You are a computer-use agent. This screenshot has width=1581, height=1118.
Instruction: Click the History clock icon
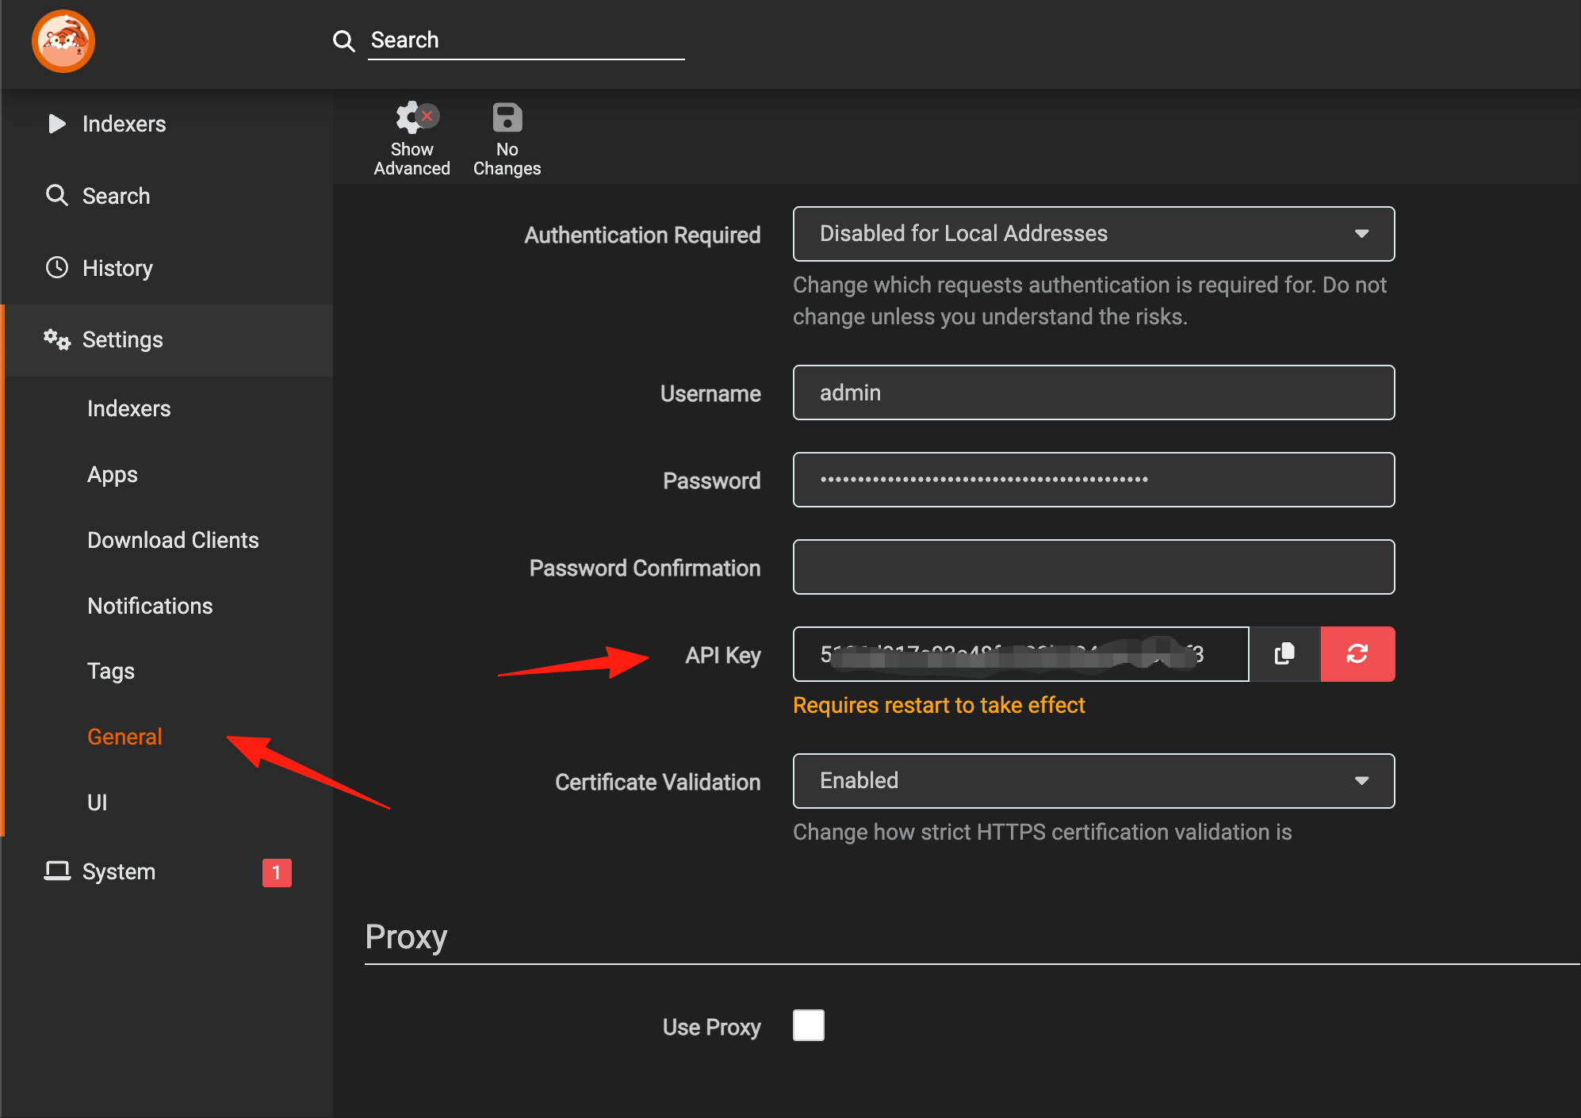[56, 267]
